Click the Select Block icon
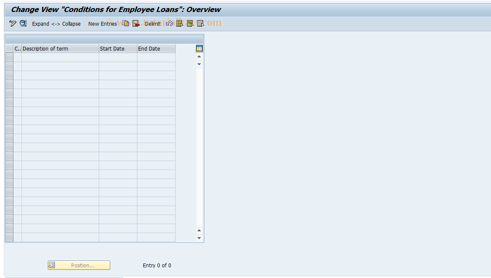Viewport: 491px width, 278px height. click(x=190, y=24)
